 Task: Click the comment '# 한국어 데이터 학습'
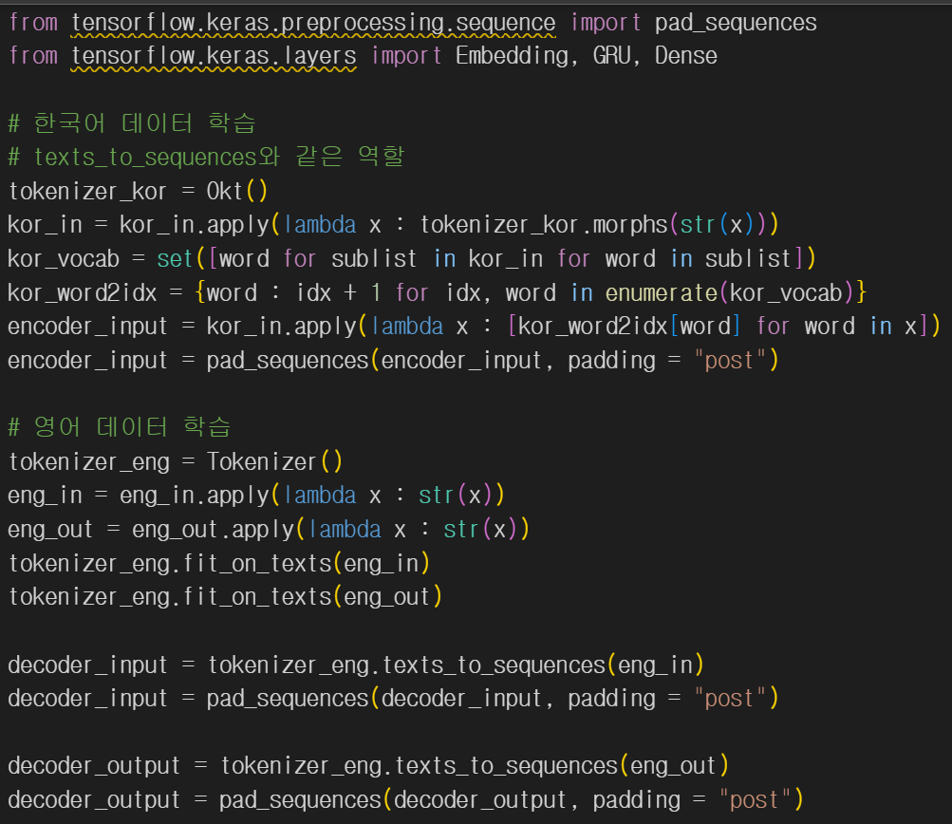tap(132, 123)
